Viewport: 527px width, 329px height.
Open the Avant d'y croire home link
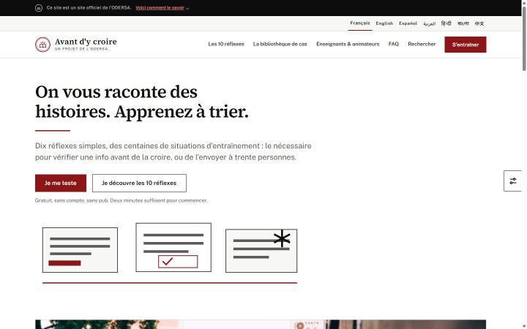point(76,45)
